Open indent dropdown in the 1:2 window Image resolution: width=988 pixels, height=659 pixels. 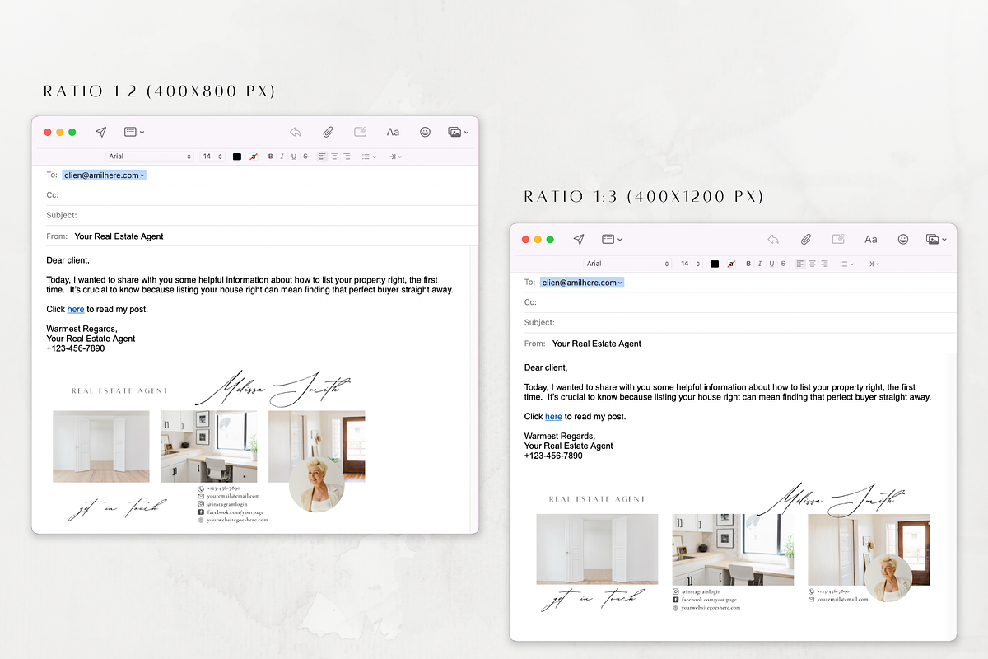coord(395,157)
